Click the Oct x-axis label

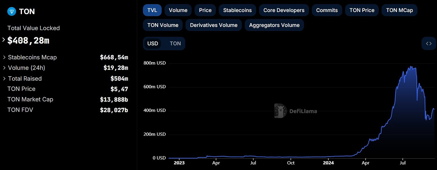coord(291,163)
